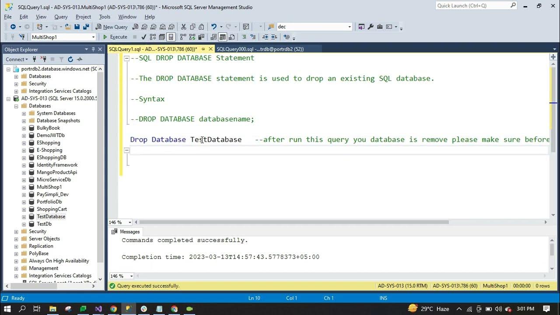Toggle Results to Text icon
The image size is (560, 315).
[x=213, y=37]
